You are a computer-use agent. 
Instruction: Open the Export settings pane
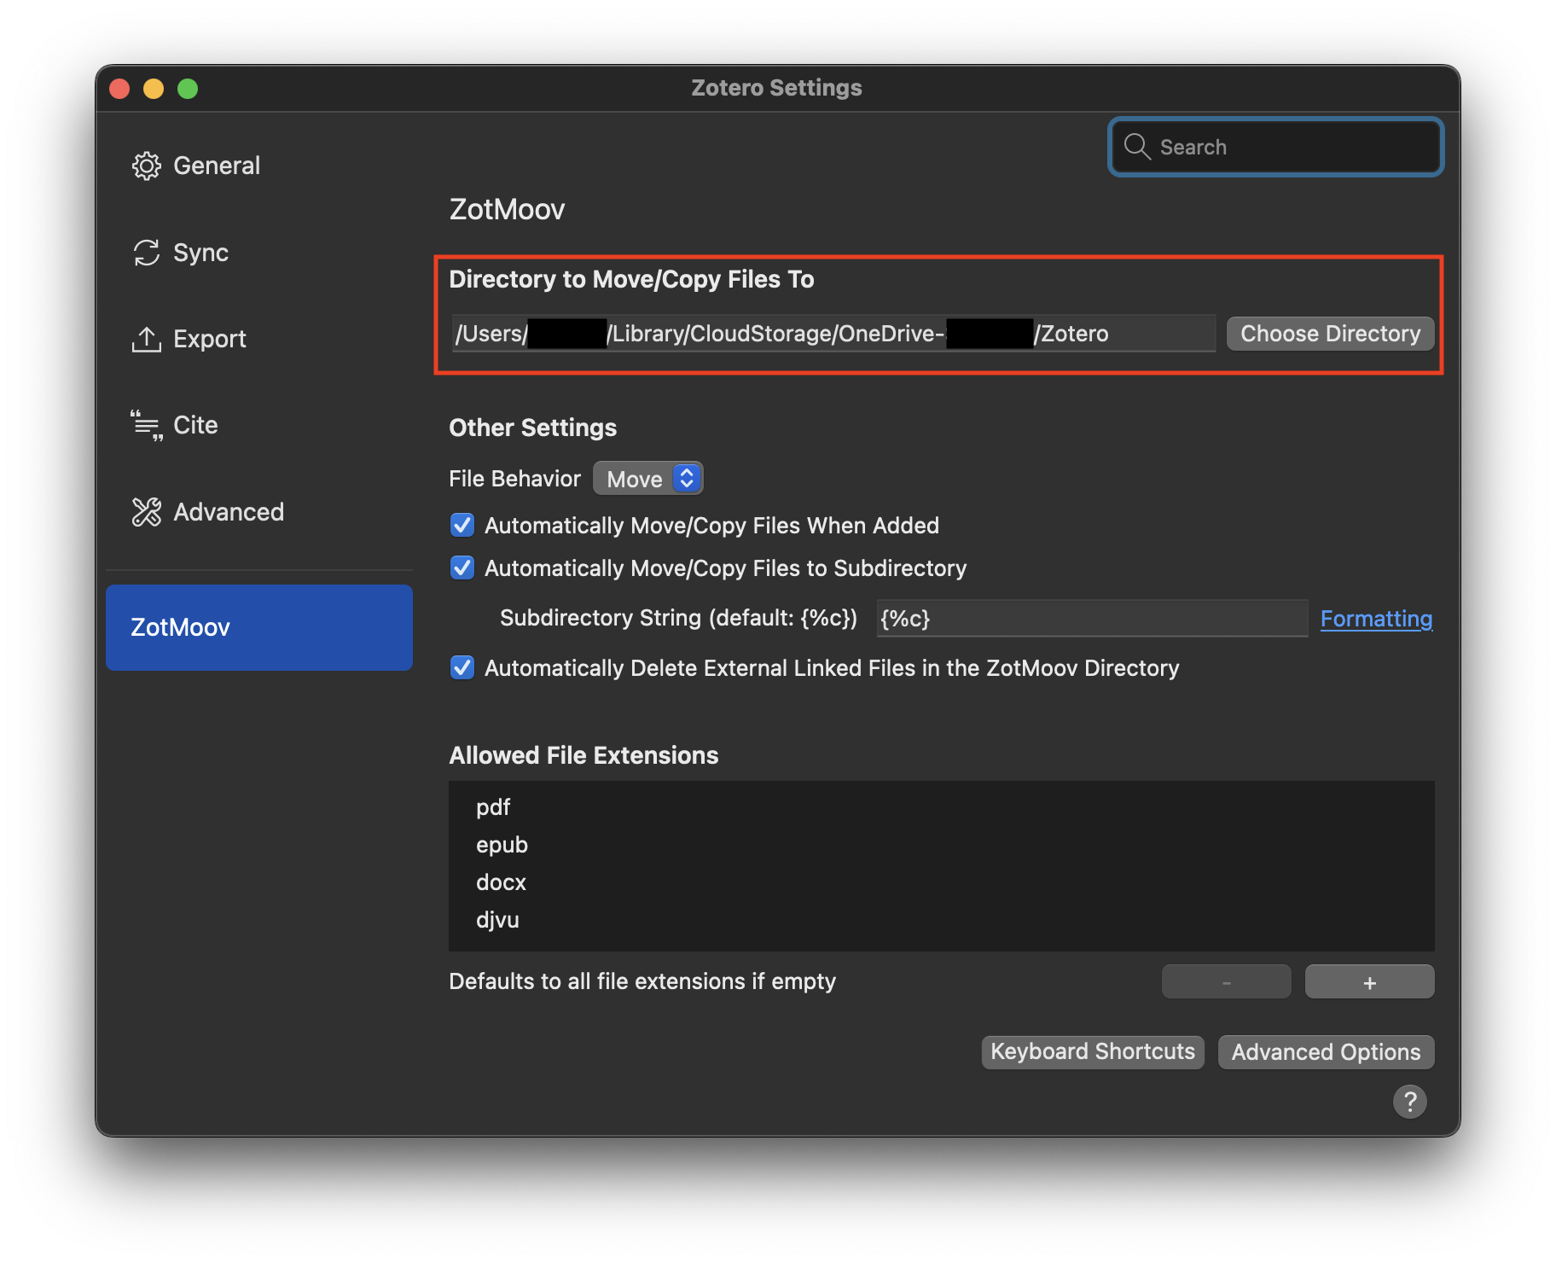[258, 339]
